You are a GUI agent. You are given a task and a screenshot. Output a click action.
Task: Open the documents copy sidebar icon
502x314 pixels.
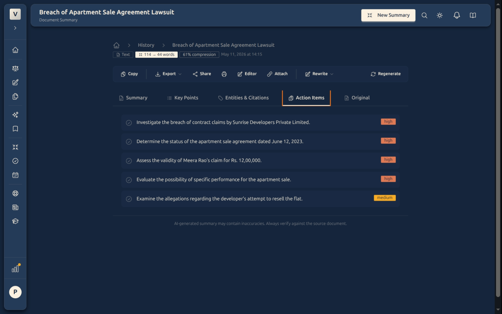15,96
